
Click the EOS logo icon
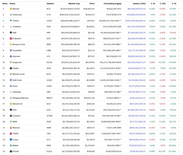click(x=11, y=110)
